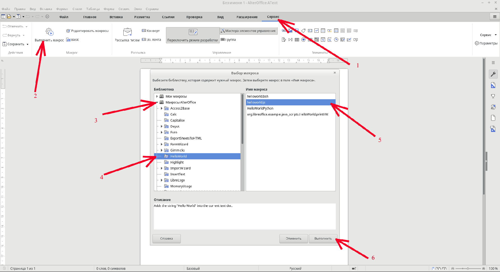The width and height of the screenshot is (500, 272).
Task: Expand the Мои макросы library node
Action: pyautogui.click(x=157, y=96)
